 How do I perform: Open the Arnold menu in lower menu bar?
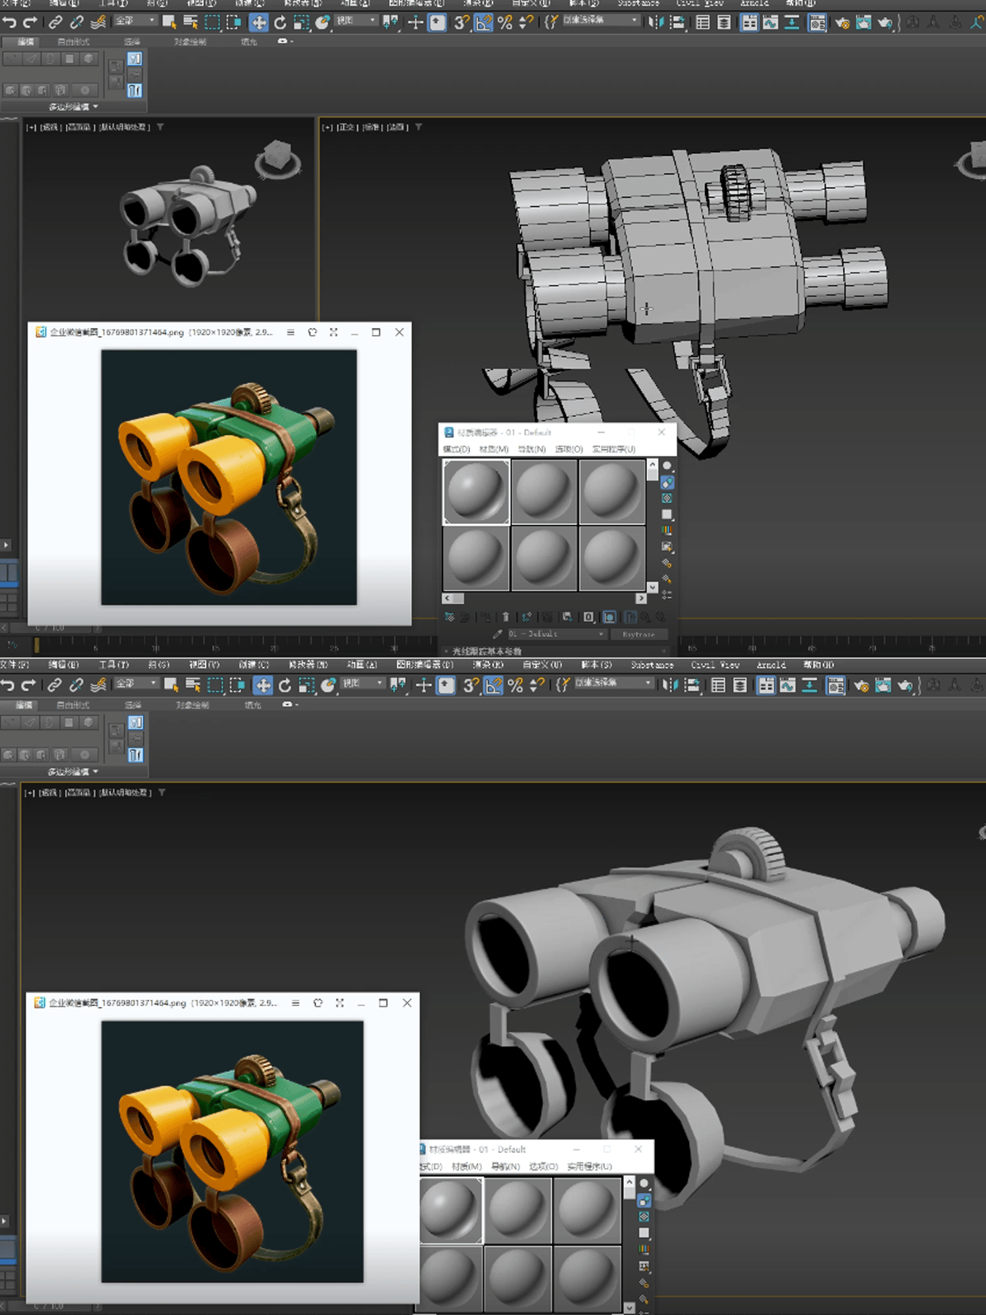click(770, 665)
